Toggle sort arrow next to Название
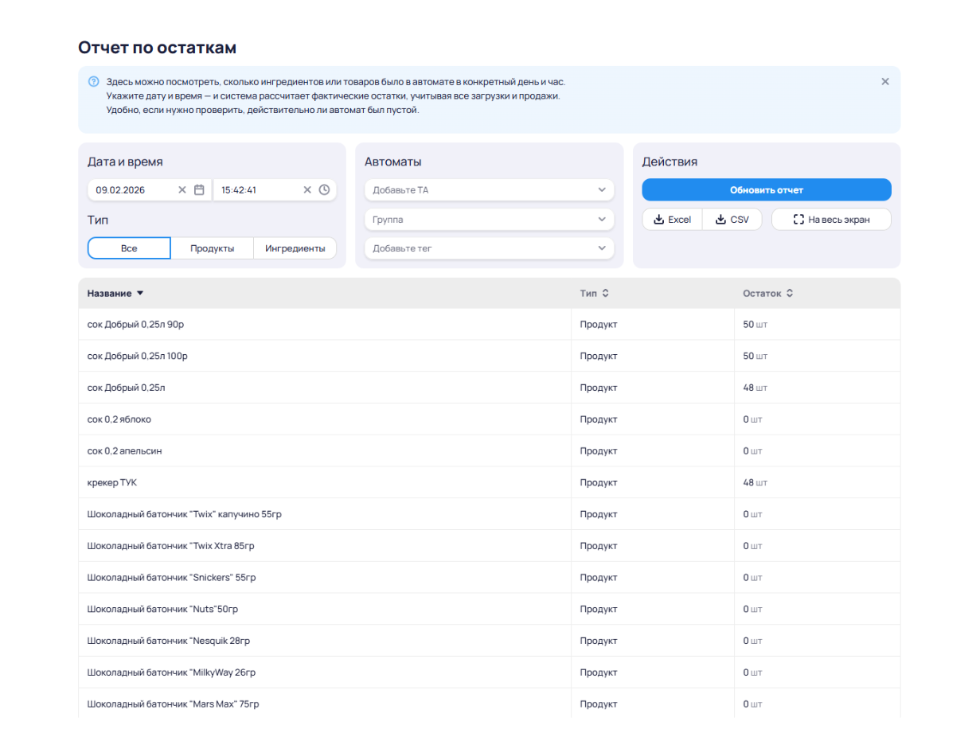Viewport: 976px width, 729px height. coord(140,294)
